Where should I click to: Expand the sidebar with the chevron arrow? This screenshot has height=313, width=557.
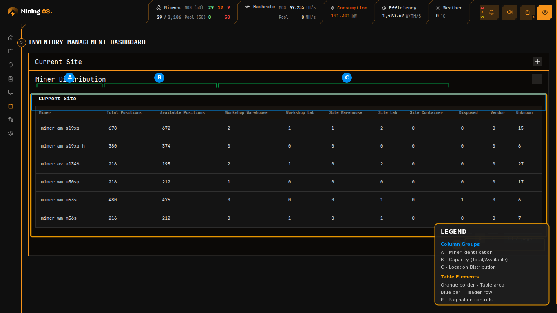pyautogui.click(x=22, y=42)
